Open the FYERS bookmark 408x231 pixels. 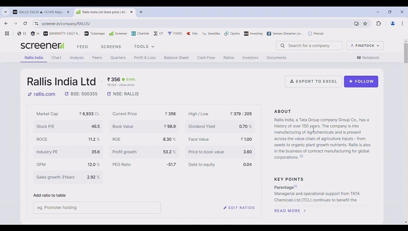coord(175,33)
